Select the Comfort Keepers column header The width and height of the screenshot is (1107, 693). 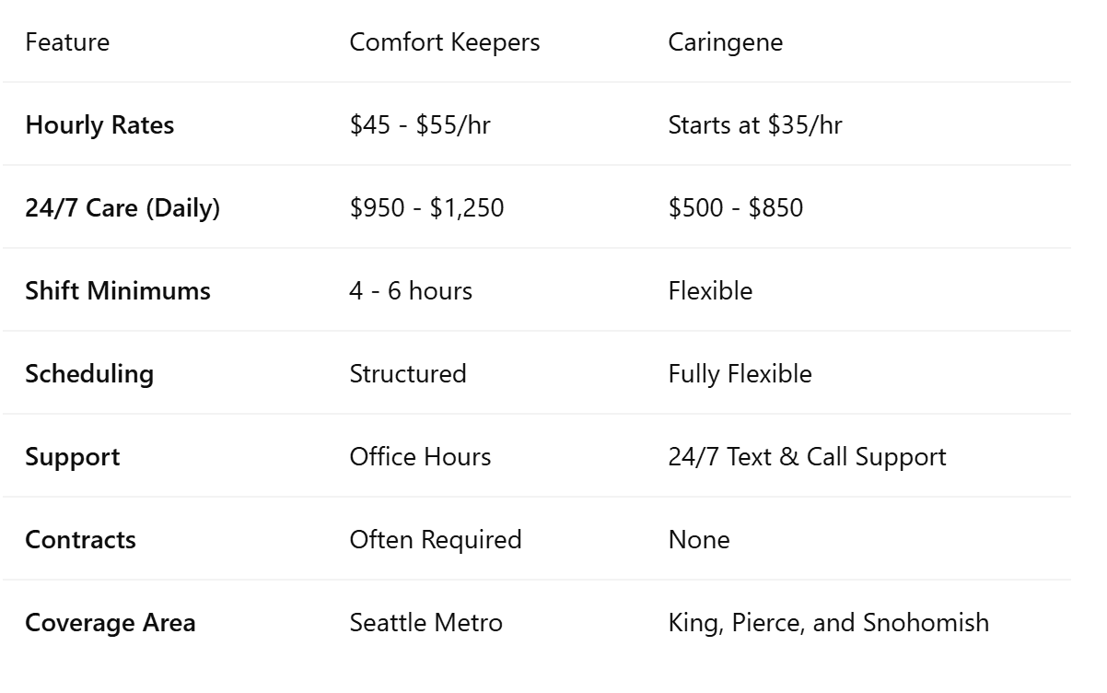click(x=445, y=42)
